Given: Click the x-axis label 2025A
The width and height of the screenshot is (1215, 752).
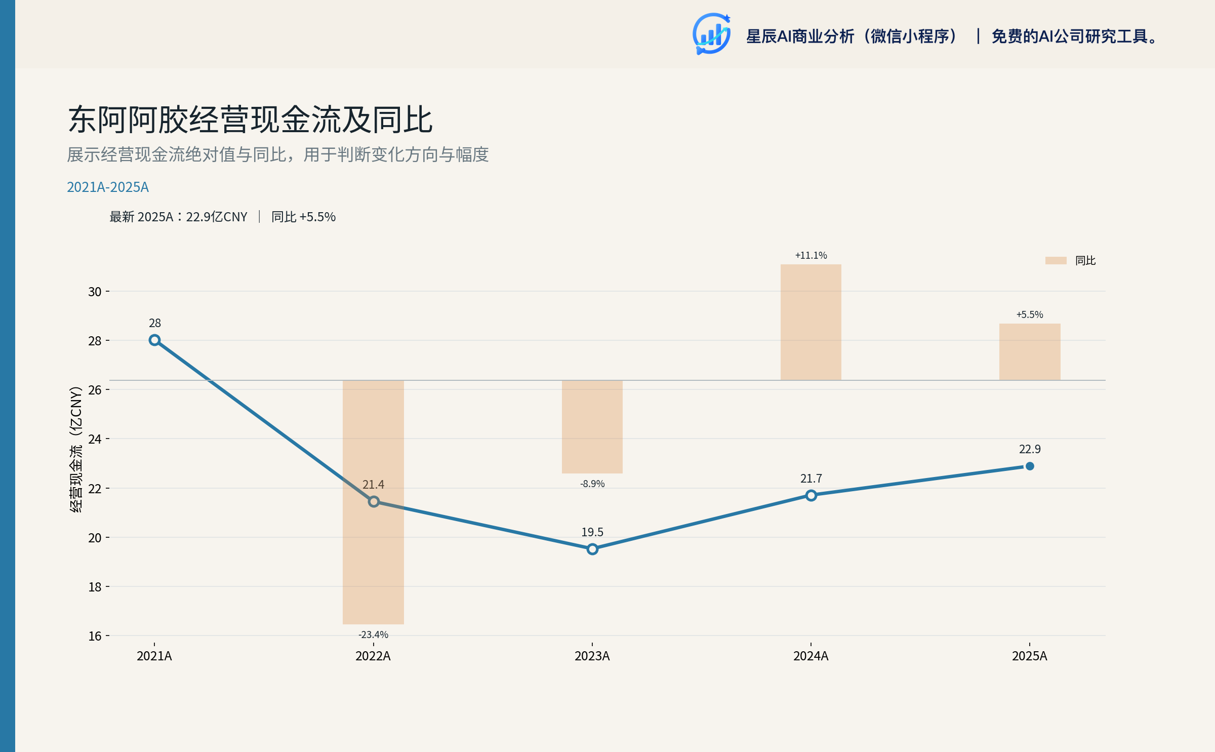Looking at the screenshot, I should pyautogui.click(x=1030, y=656).
